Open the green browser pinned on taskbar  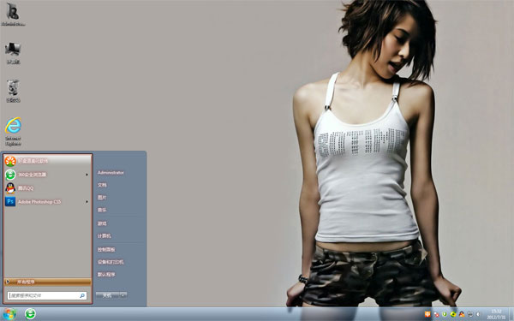point(30,314)
